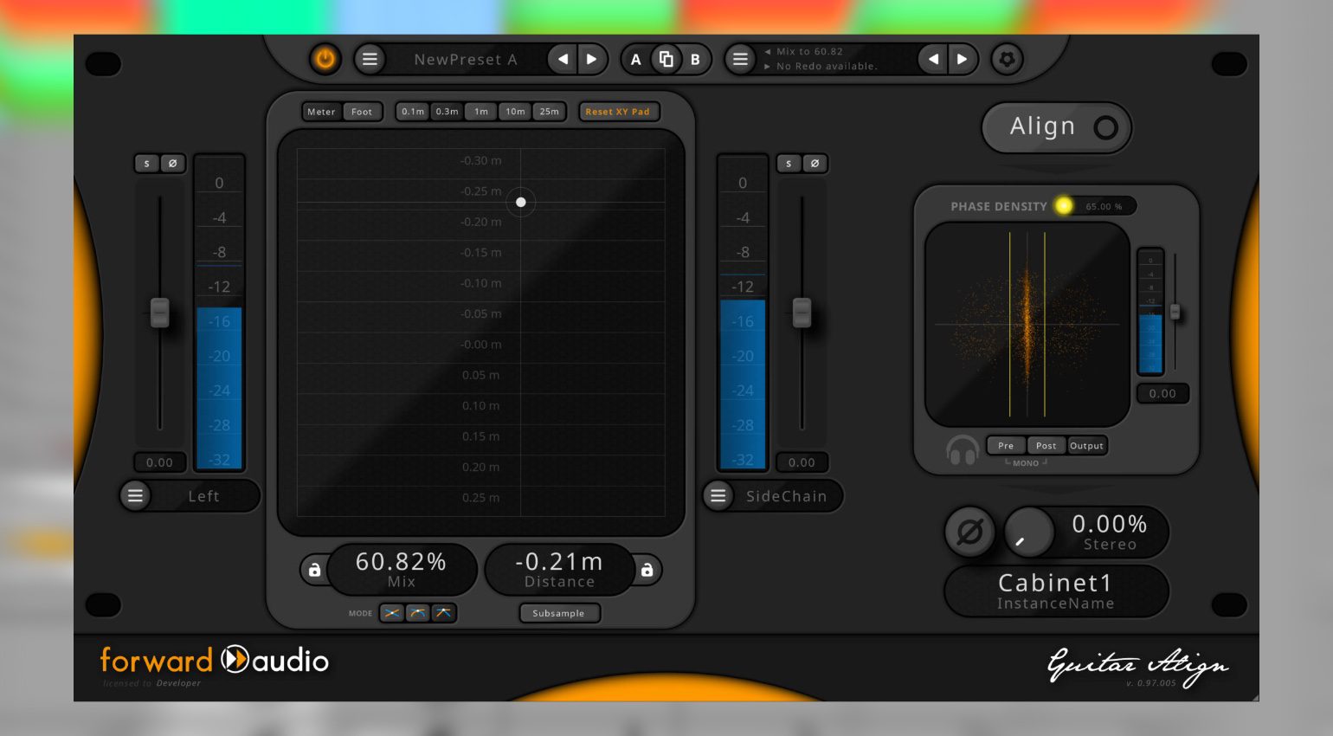Click the 0.00% Stereo value
Image resolution: width=1333 pixels, height=736 pixels.
tap(1110, 524)
